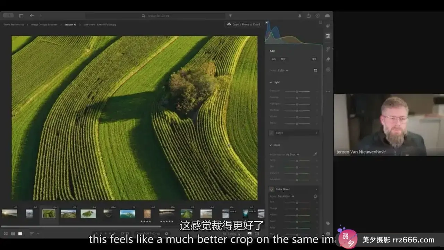444x250 pixels.
Task: Open the Adjust Saturation dropdown
Action: 286,196
